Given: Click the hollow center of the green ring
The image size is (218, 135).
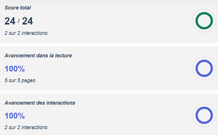Looking at the screenshot, I should [204, 21].
